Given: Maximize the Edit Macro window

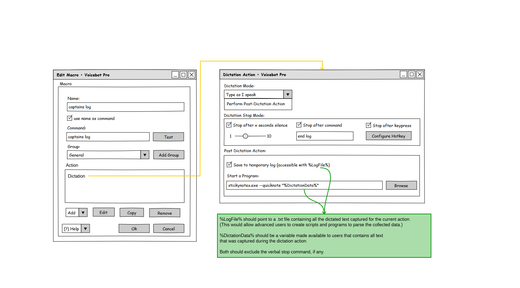Looking at the screenshot, I should (x=183, y=75).
